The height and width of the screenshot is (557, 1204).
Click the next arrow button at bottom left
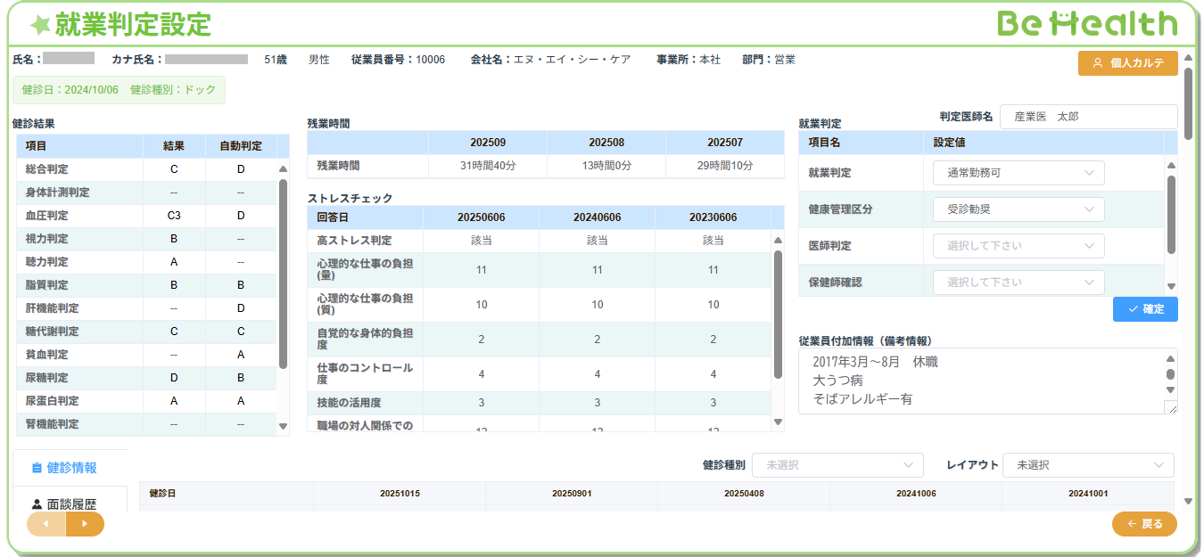85,524
